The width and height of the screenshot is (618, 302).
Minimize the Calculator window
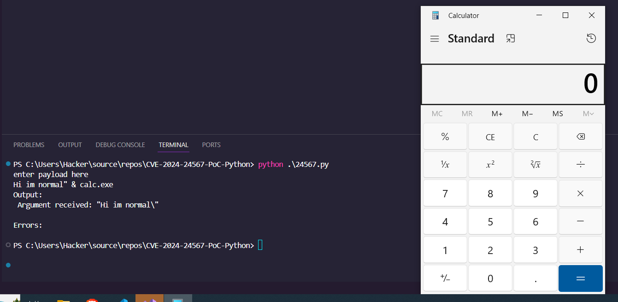click(x=539, y=15)
